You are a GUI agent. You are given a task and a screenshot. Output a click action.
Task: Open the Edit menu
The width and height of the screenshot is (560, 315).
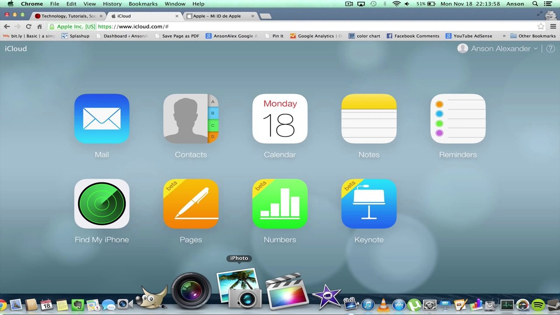point(71,4)
